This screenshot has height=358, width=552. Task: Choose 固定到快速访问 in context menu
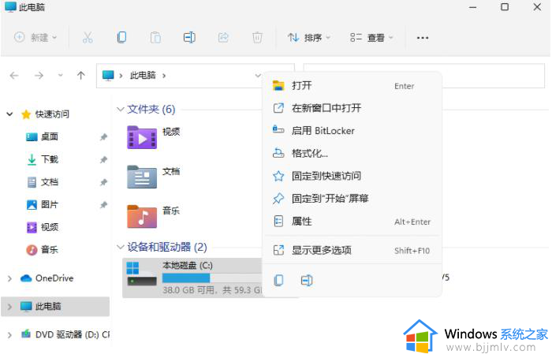coord(352,176)
